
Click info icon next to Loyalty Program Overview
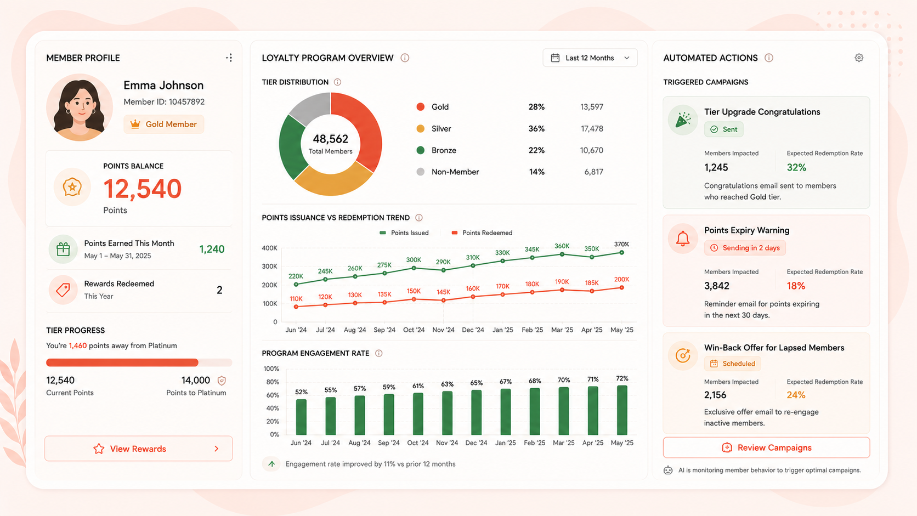pyautogui.click(x=405, y=58)
